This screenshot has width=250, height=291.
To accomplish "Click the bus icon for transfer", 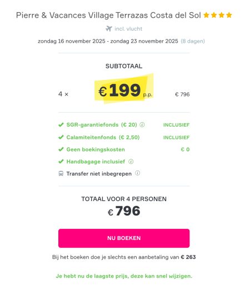I will [61, 174].
